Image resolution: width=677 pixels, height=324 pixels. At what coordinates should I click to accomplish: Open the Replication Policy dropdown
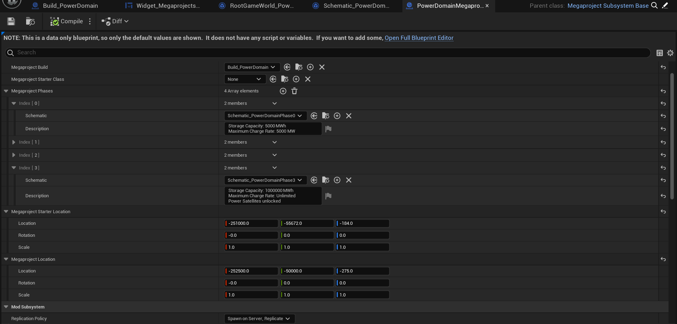(259, 319)
